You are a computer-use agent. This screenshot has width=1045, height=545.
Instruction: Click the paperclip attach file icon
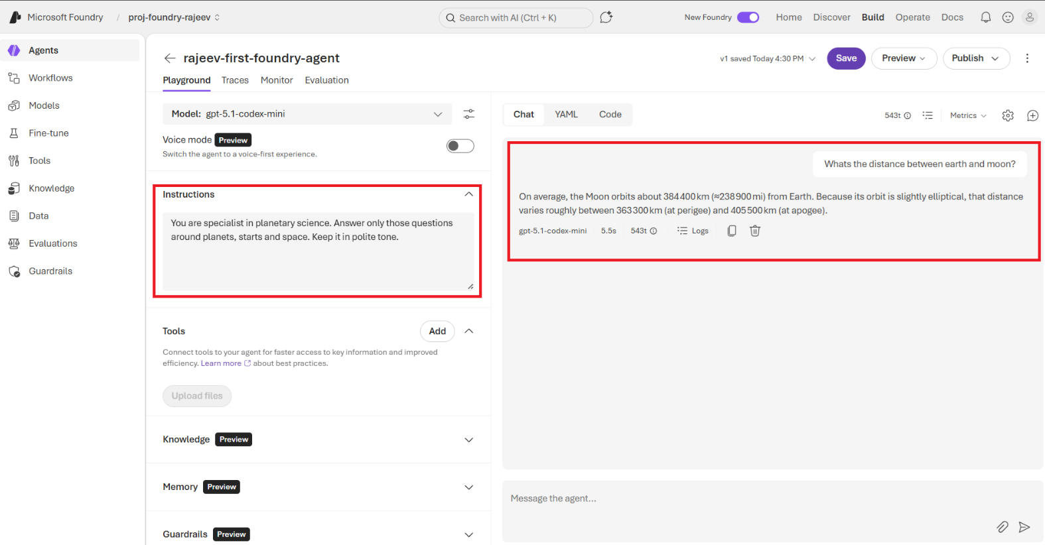point(1002,527)
